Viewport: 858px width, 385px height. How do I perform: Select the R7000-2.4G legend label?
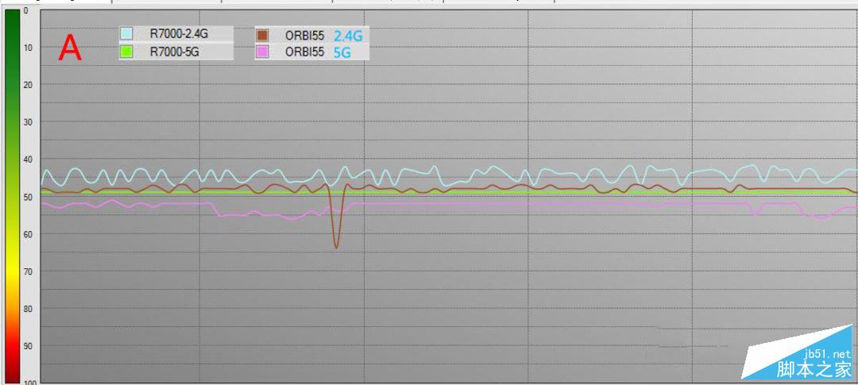click(x=179, y=34)
